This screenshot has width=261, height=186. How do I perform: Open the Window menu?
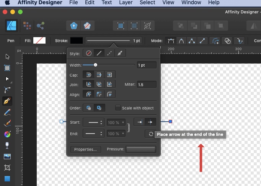(191, 3)
